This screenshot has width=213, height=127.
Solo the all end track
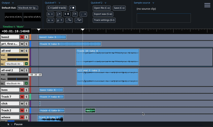[26, 51]
